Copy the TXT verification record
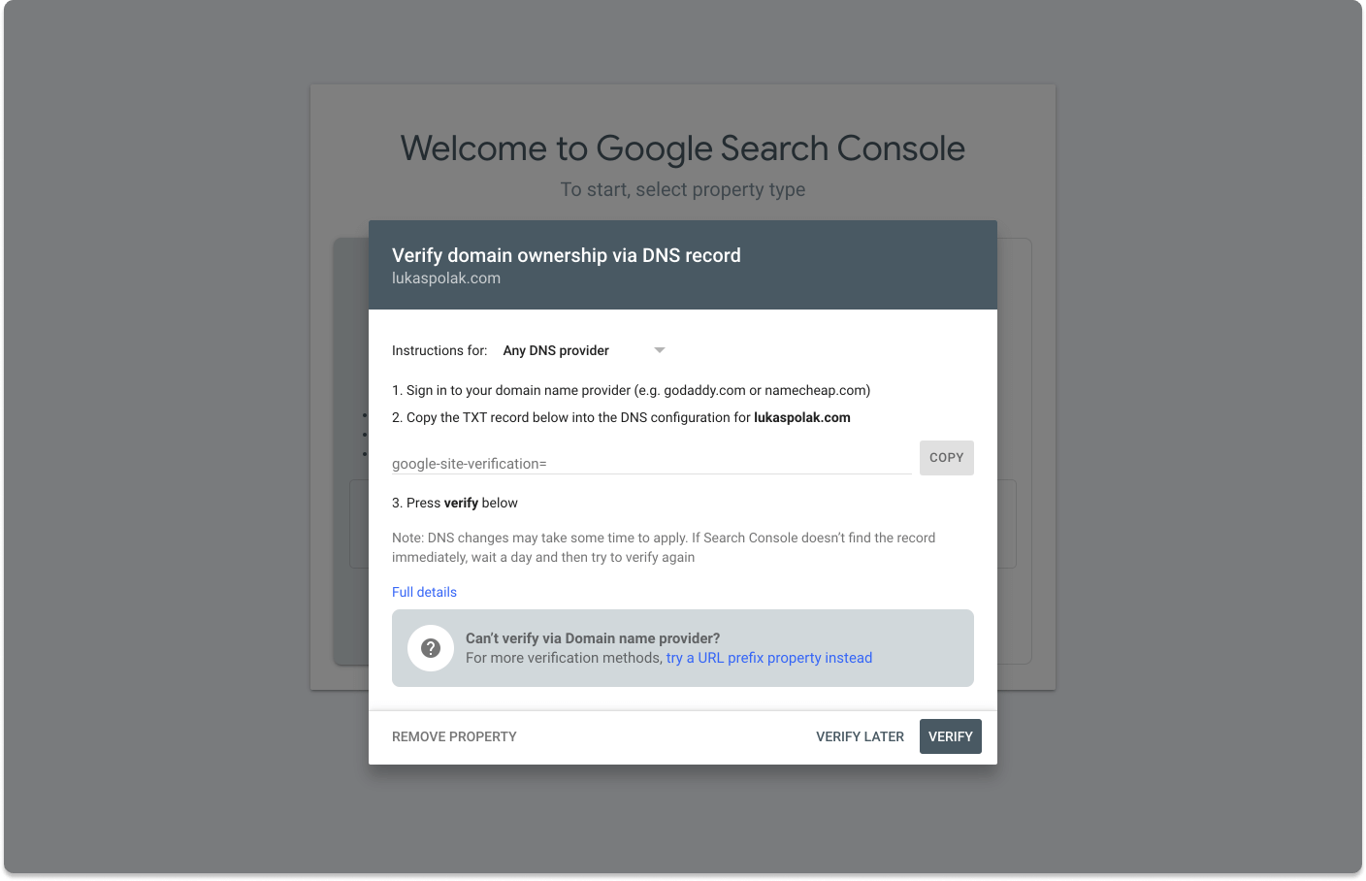 [946, 457]
